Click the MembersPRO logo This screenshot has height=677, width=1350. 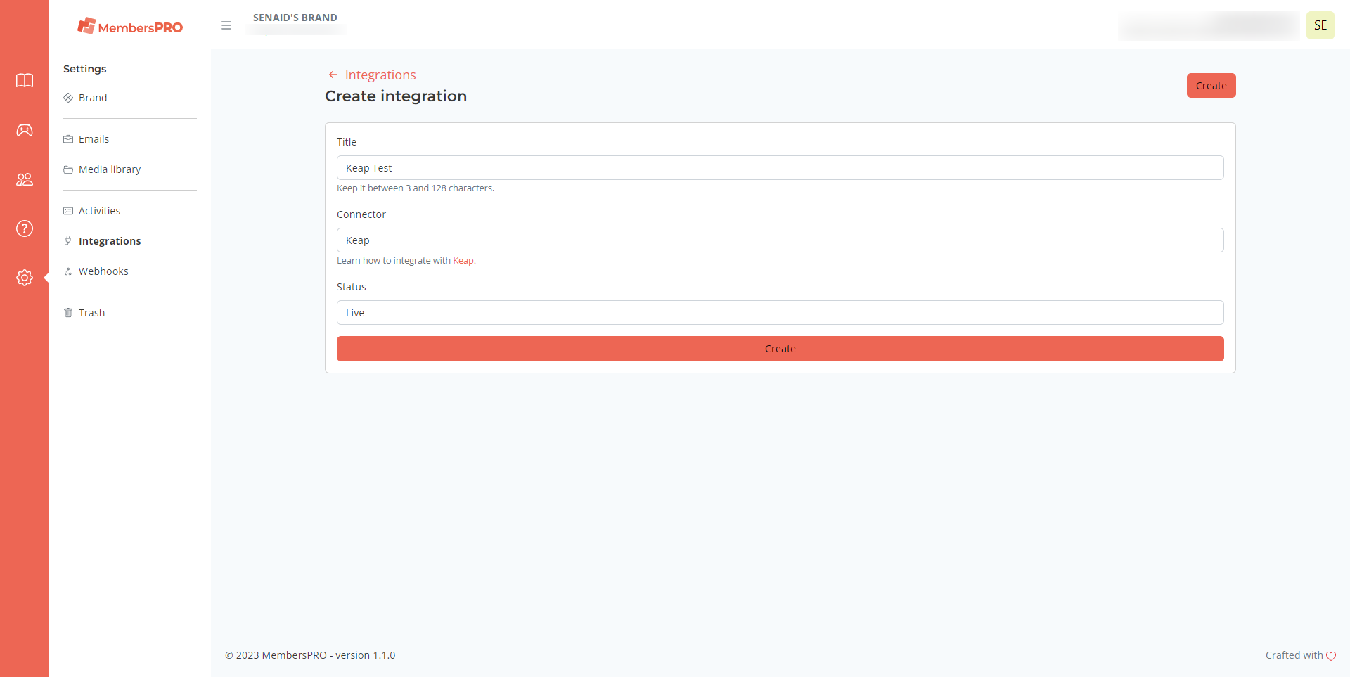click(129, 26)
